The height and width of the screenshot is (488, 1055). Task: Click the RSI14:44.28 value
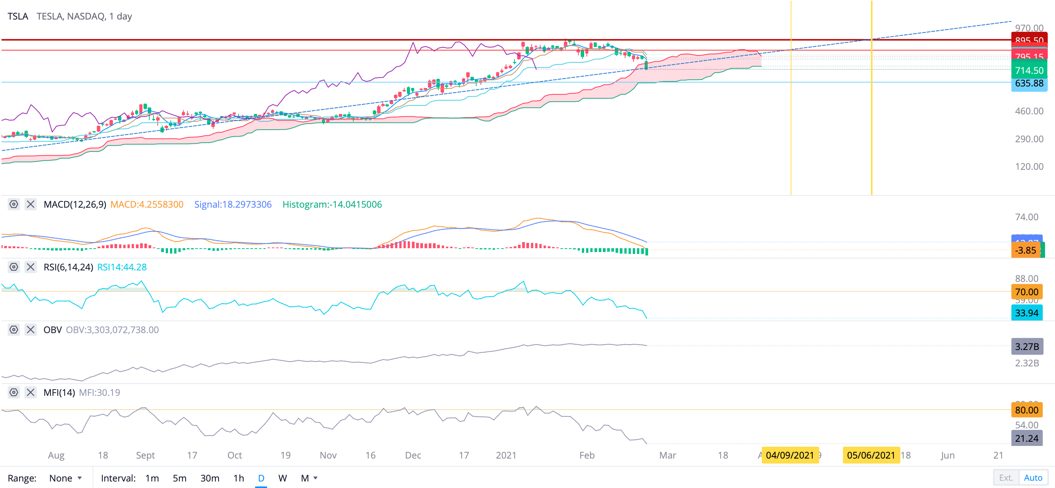(x=122, y=267)
